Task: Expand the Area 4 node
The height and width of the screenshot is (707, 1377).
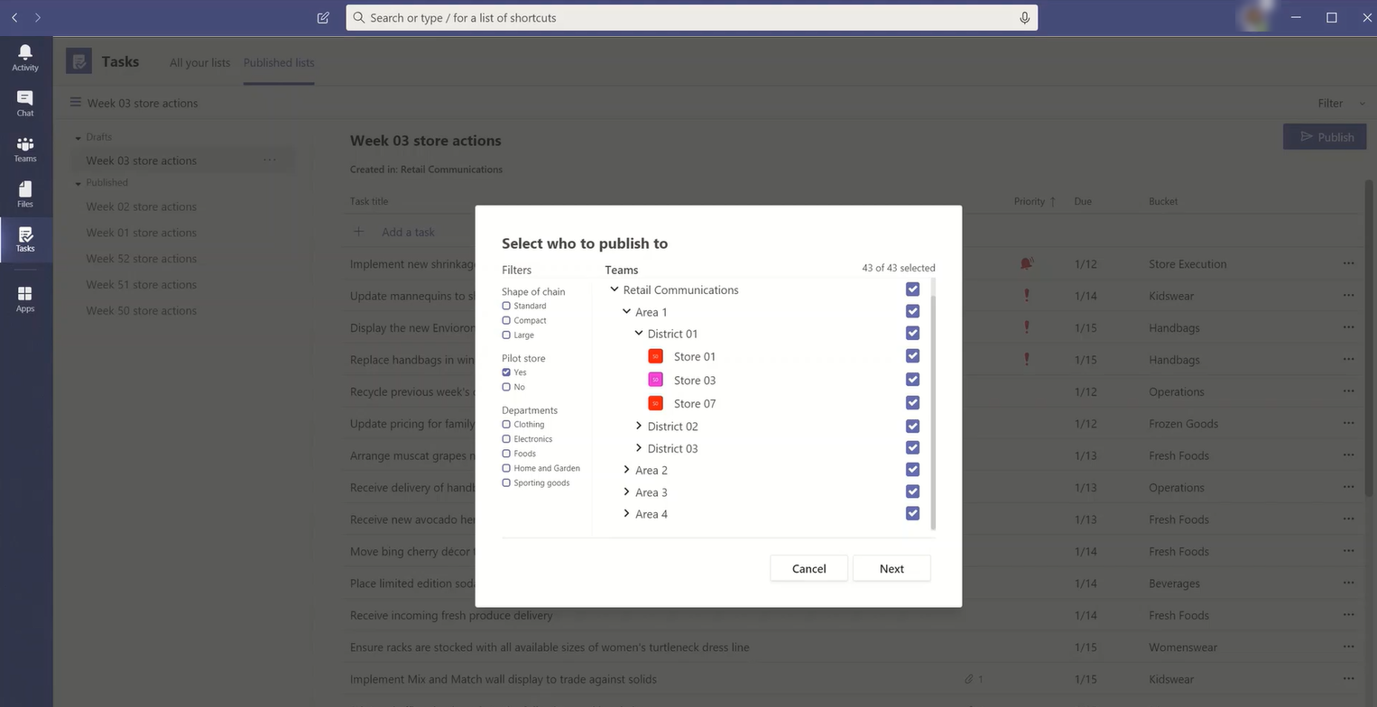Action: [x=626, y=513]
